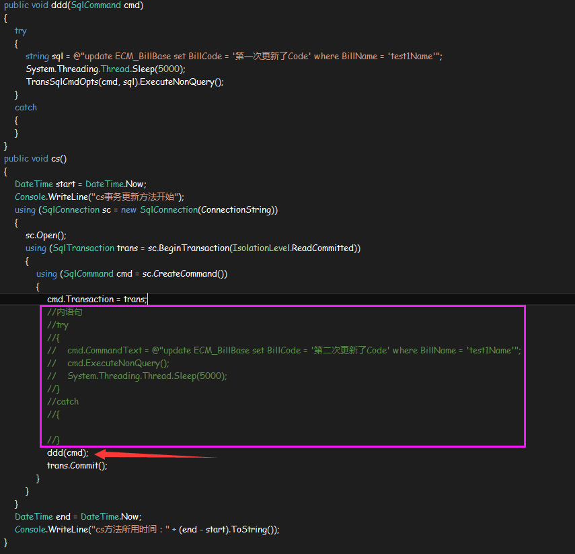Click the 'public void ddd(SqlCommand cmd)' method signature
Image resolution: width=575 pixels, height=554 pixels.
tap(74, 5)
